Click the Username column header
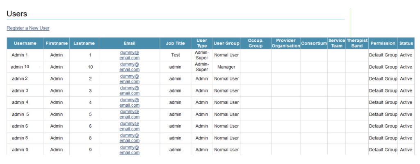Image resolution: width=420 pixels, height=164 pixels. 25,43
